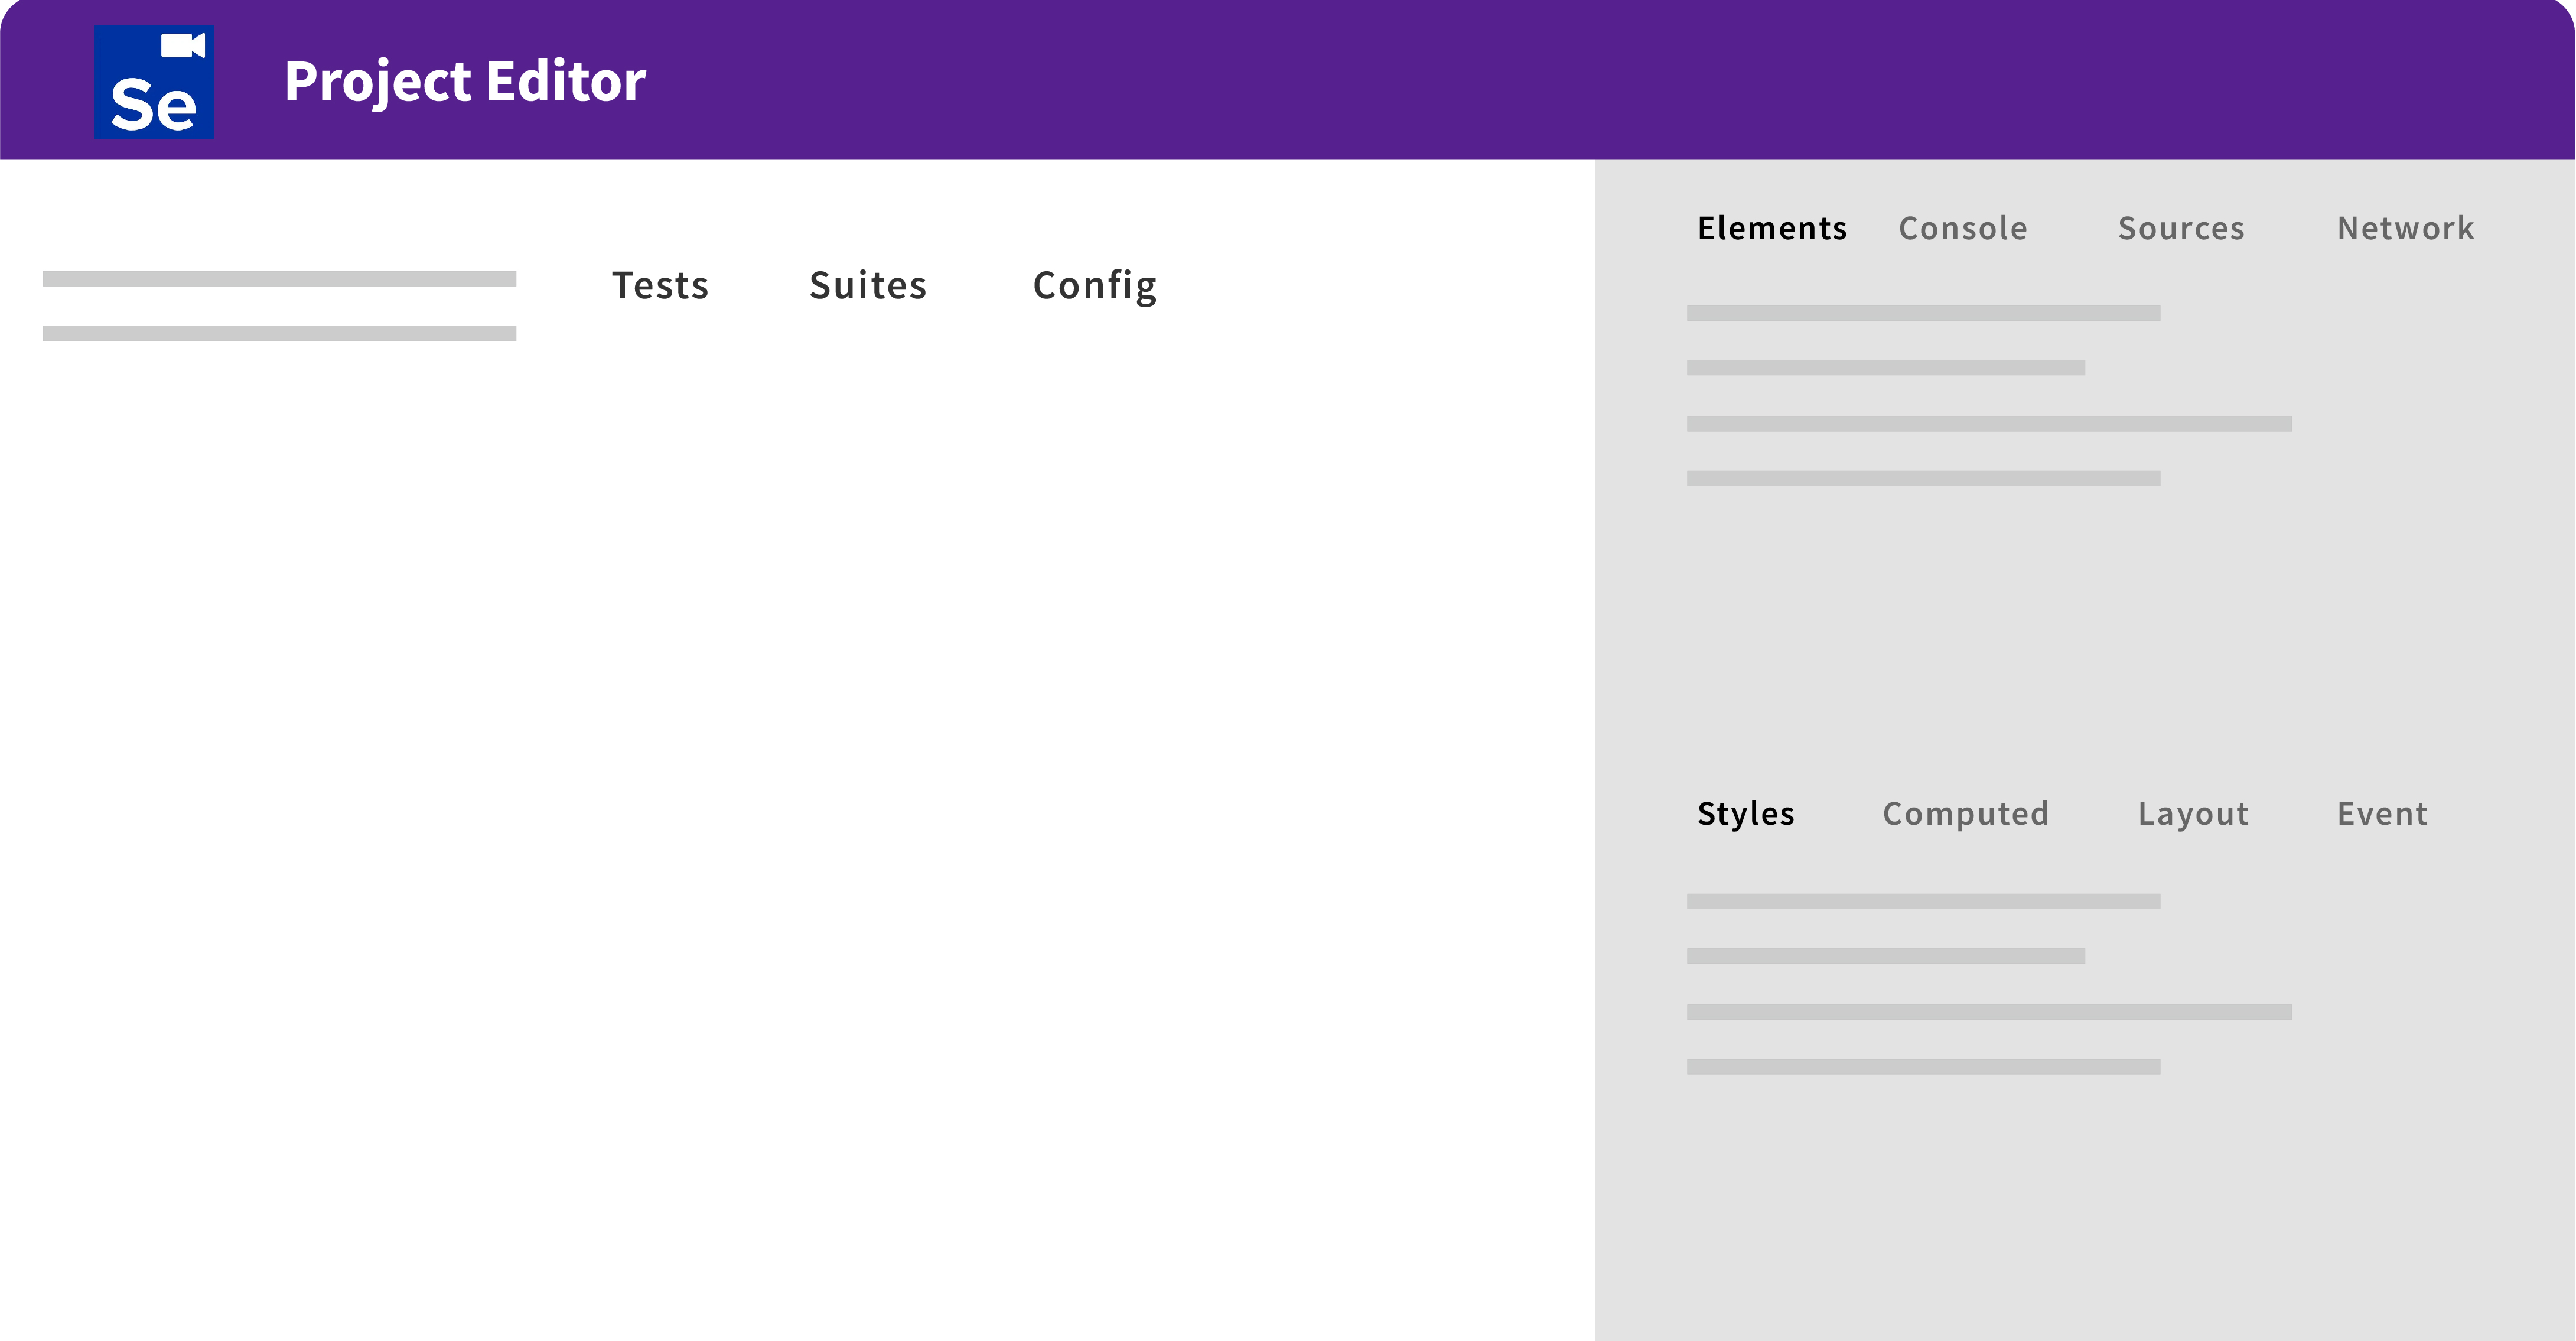Click the Project Editor title
This screenshot has height=1341, width=2576.
(x=465, y=82)
